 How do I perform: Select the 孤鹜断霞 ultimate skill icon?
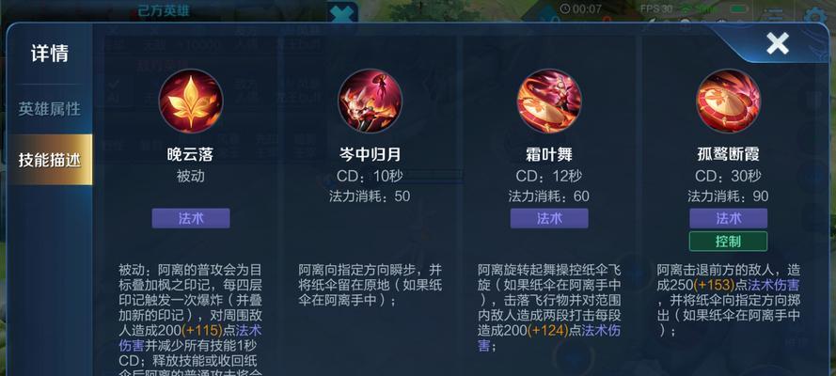(x=728, y=102)
